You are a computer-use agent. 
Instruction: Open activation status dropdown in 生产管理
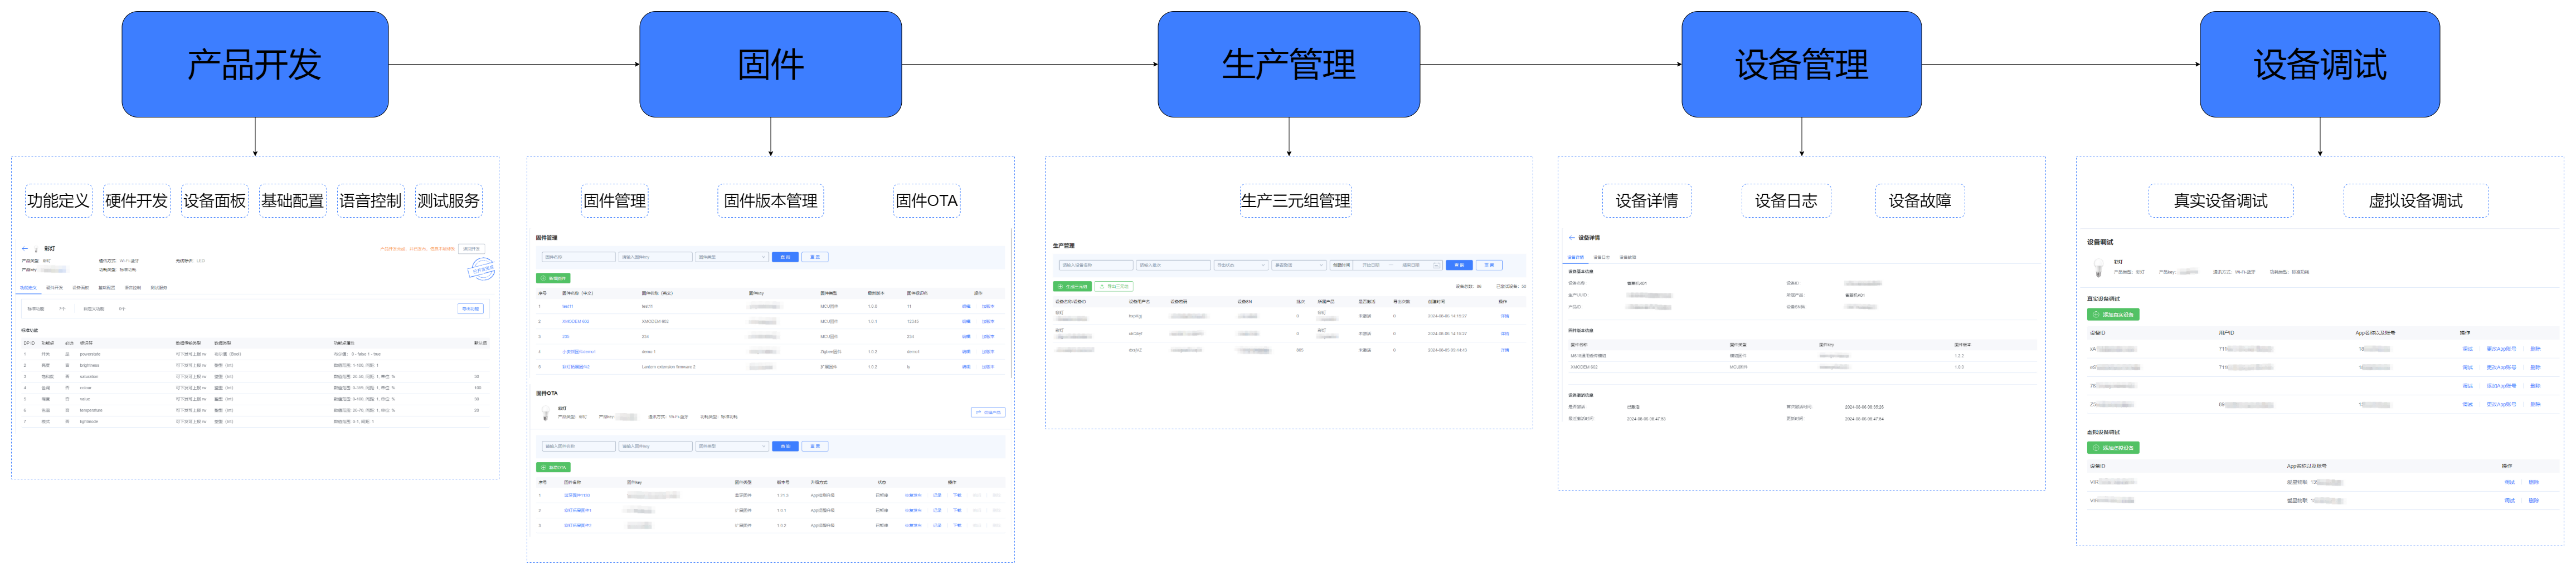(x=1299, y=266)
